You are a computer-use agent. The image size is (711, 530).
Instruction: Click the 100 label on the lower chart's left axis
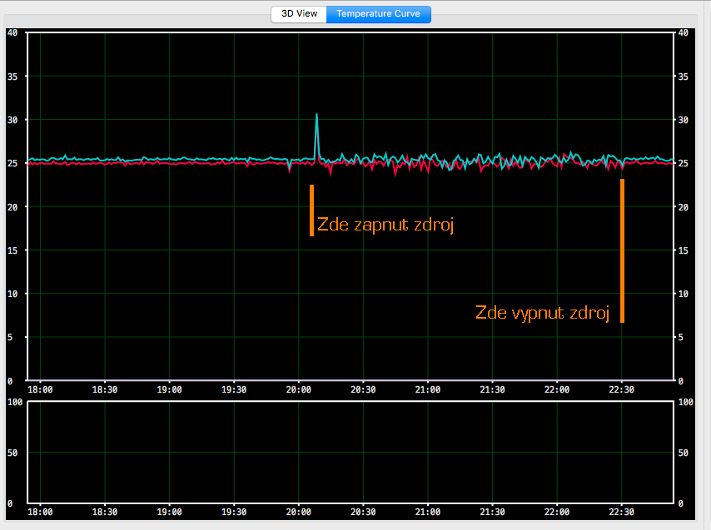(14, 403)
